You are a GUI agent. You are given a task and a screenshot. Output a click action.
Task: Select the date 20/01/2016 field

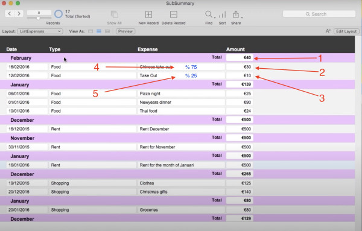pos(27,210)
